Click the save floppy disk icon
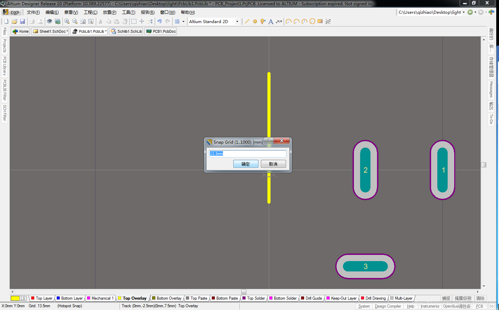 coord(22,21)
